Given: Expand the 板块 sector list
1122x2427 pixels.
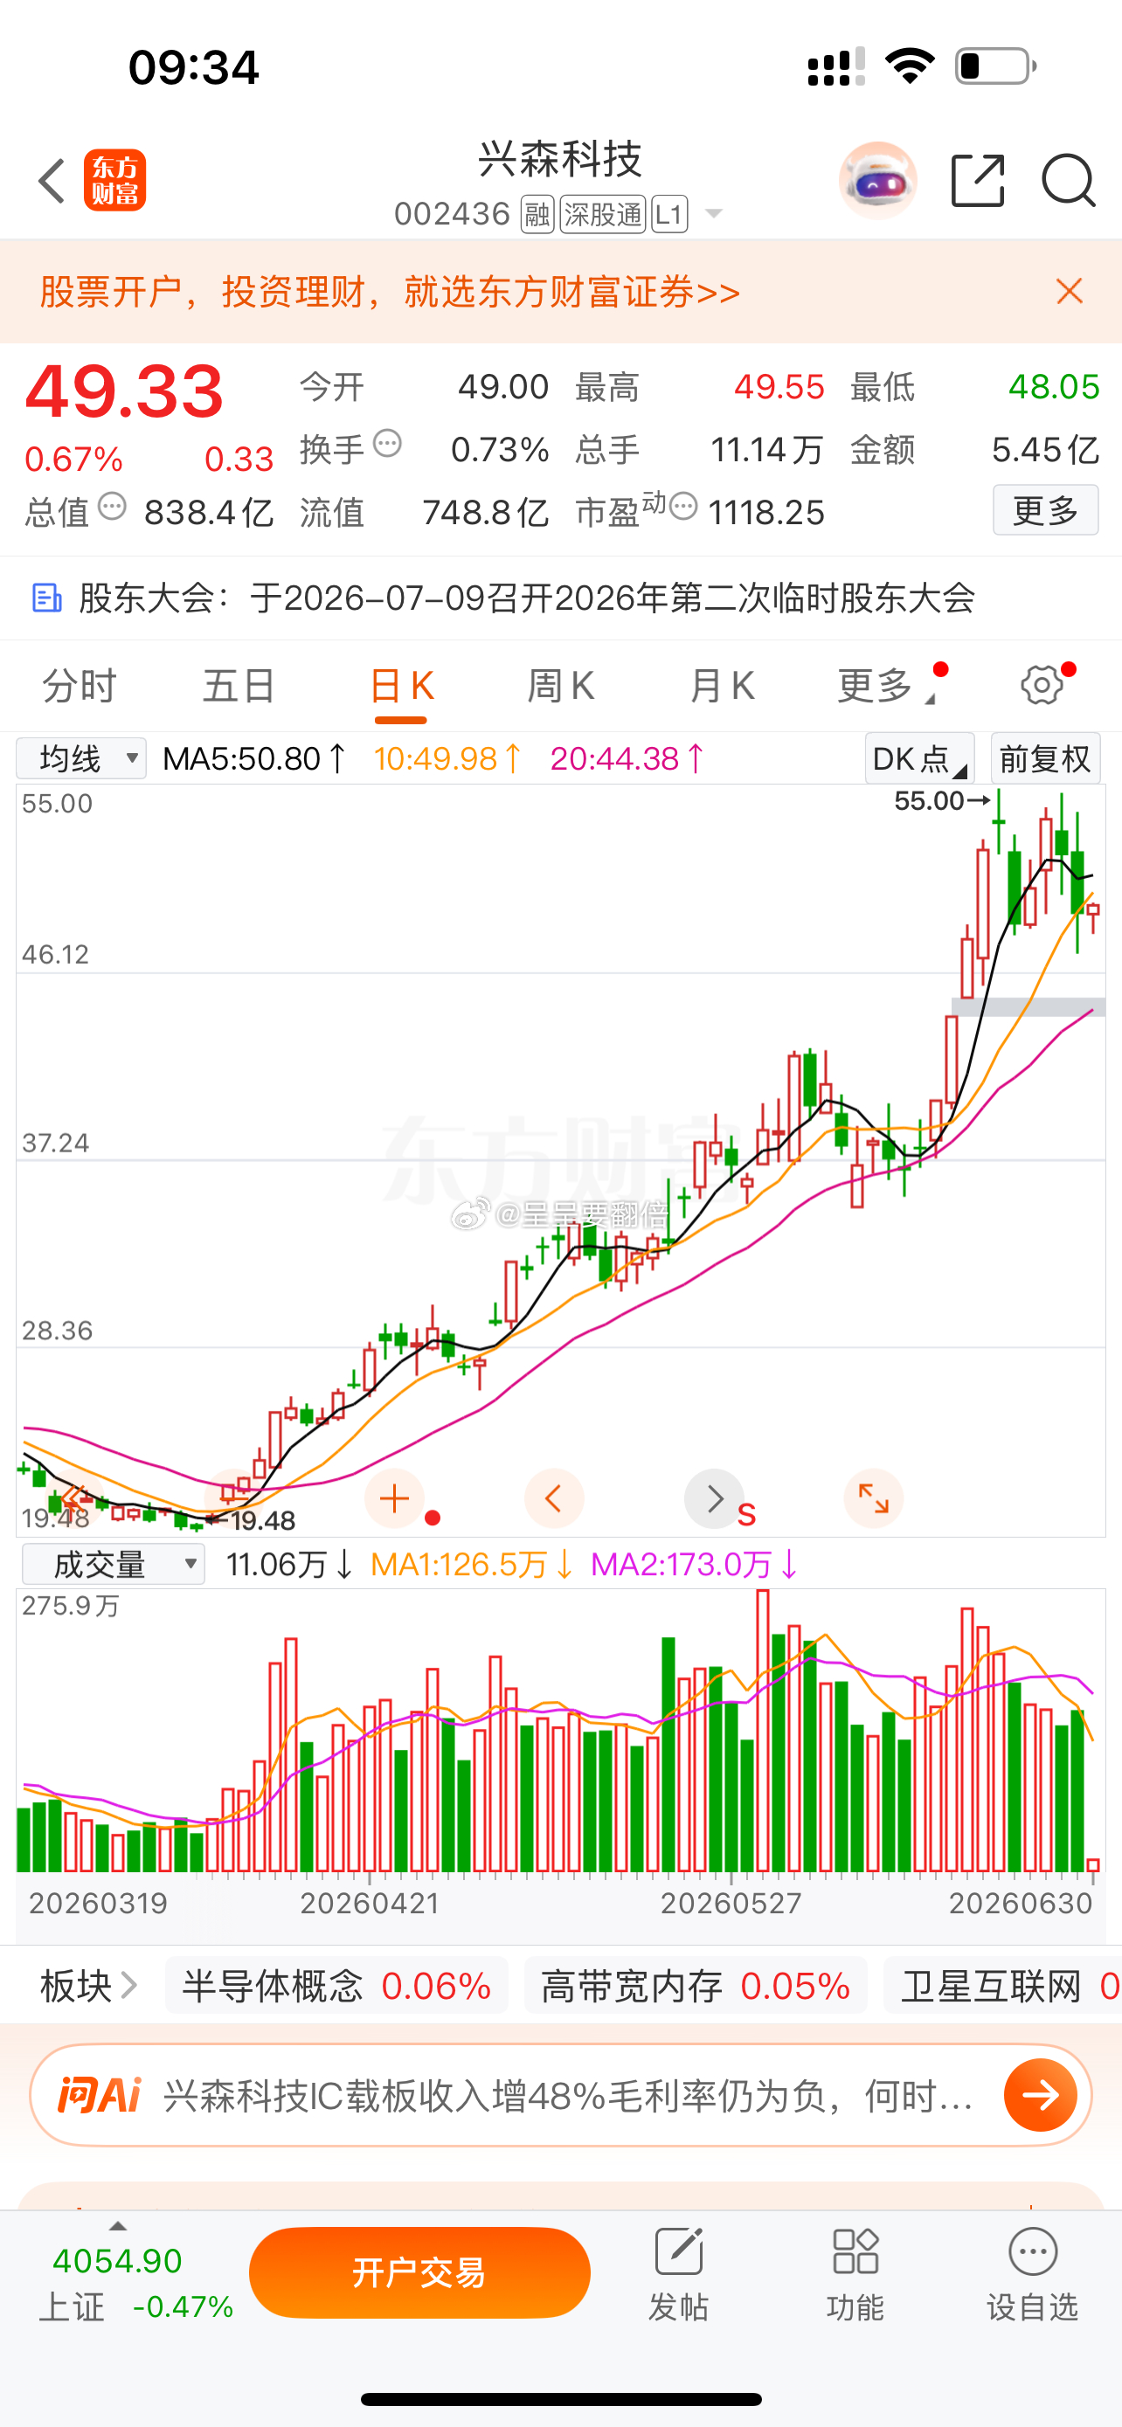Looking at the screenshot, I should pyautogui.click(x=88, y=1986).
